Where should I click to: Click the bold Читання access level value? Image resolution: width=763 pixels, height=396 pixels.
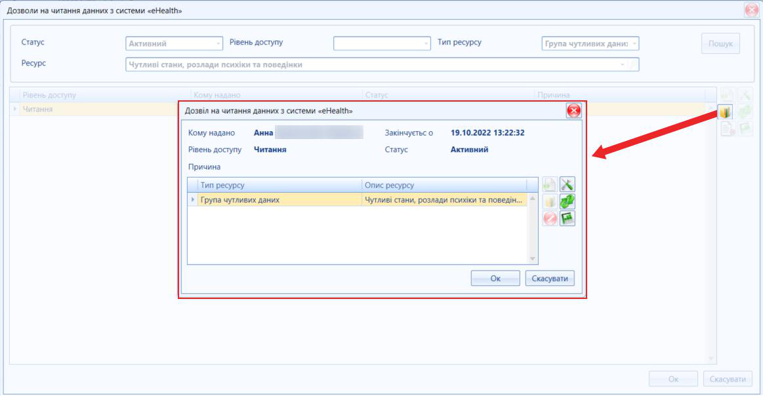[270, 149]
